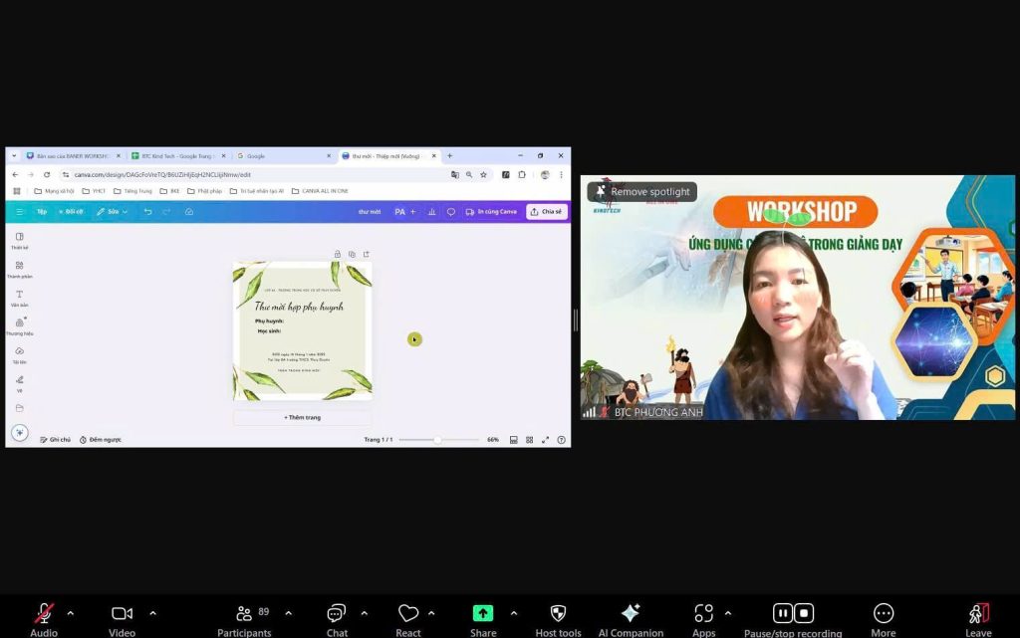This screenshot has height=638, width=1020.
Task: Unmute the microphone Audio button
Action: click(44, 614)
